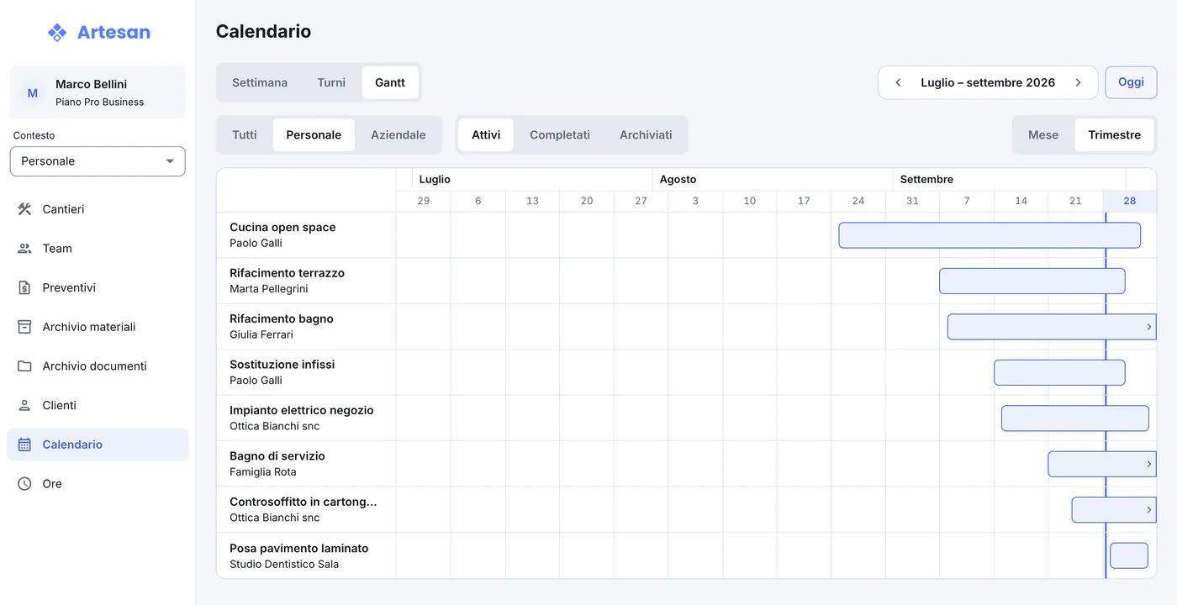
Task: Select the Attivi status filter
Action: (x=486, y=134)
